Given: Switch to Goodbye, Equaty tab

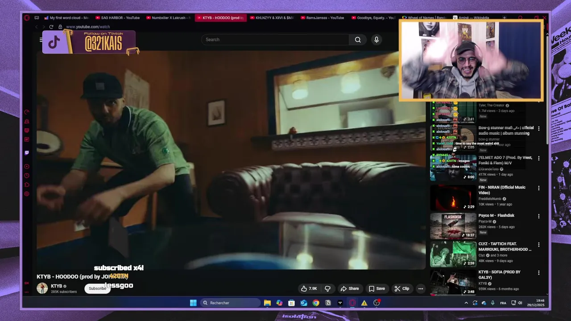Looking at the screenshot, I should point(373,18).
